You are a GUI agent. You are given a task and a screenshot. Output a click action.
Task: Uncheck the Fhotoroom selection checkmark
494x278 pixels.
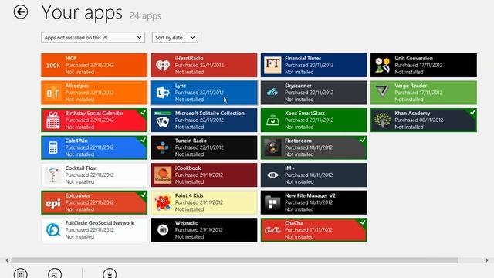[363, 140]
